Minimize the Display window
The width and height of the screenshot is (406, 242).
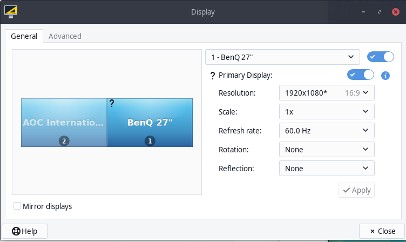point(363,12)
